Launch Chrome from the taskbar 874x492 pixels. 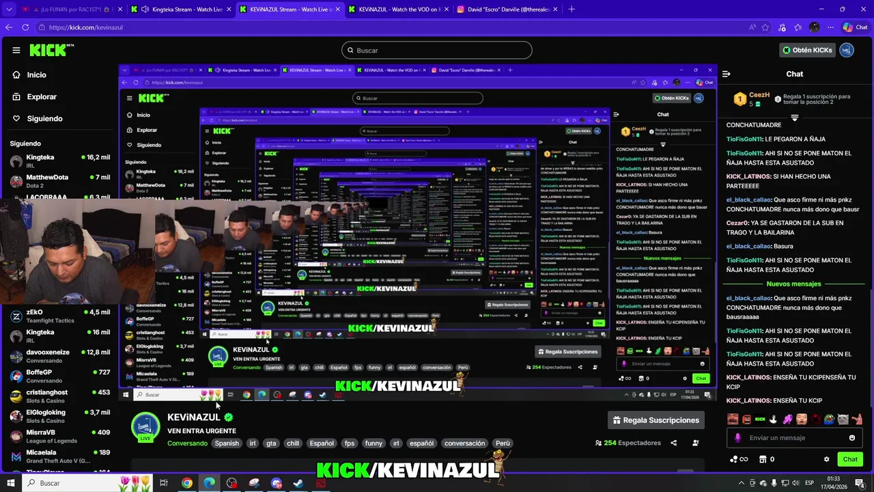point(186,483)
